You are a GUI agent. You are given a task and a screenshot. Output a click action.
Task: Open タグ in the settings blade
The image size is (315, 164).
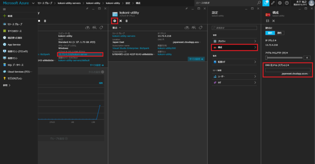click(234, 83)
